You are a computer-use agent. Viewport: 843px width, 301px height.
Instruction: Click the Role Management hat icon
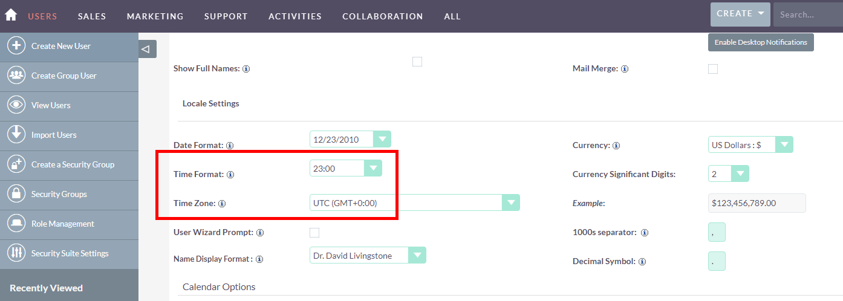click(16, 224)
